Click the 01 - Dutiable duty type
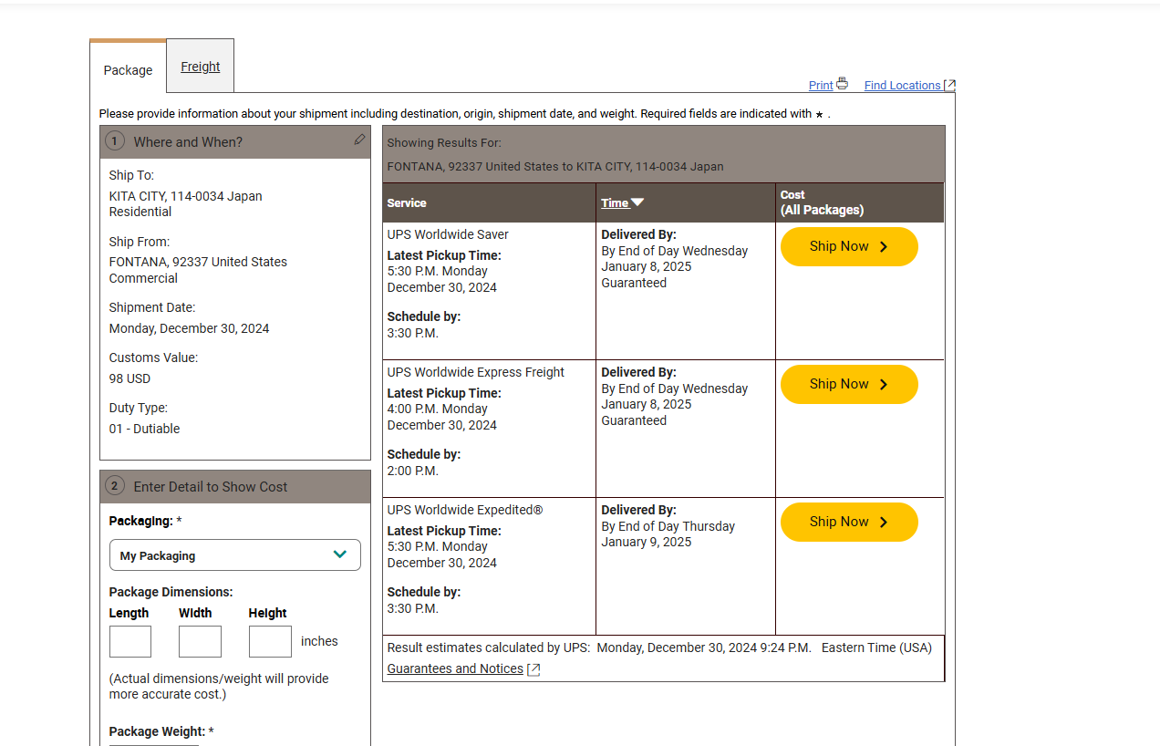This screenshot has width=1160, height=746. click(144, 429)
